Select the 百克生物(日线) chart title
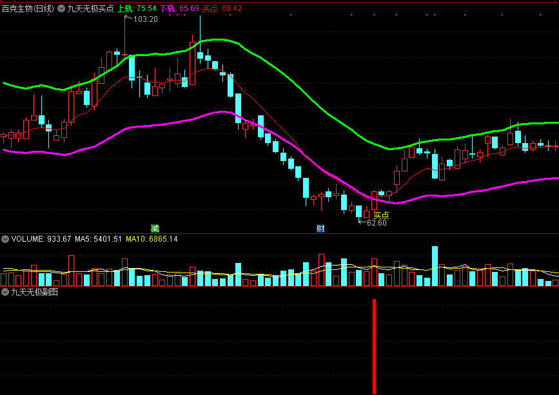559x395 pixels. pyautogui.click(x=28, y=8)
